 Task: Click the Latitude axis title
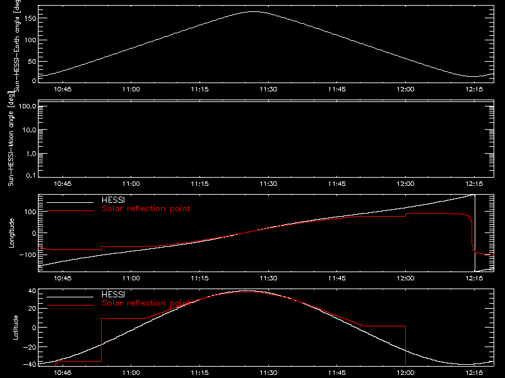[15, 328]
